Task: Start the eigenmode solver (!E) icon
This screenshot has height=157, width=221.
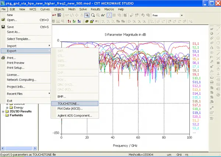Action: point(79,22)
